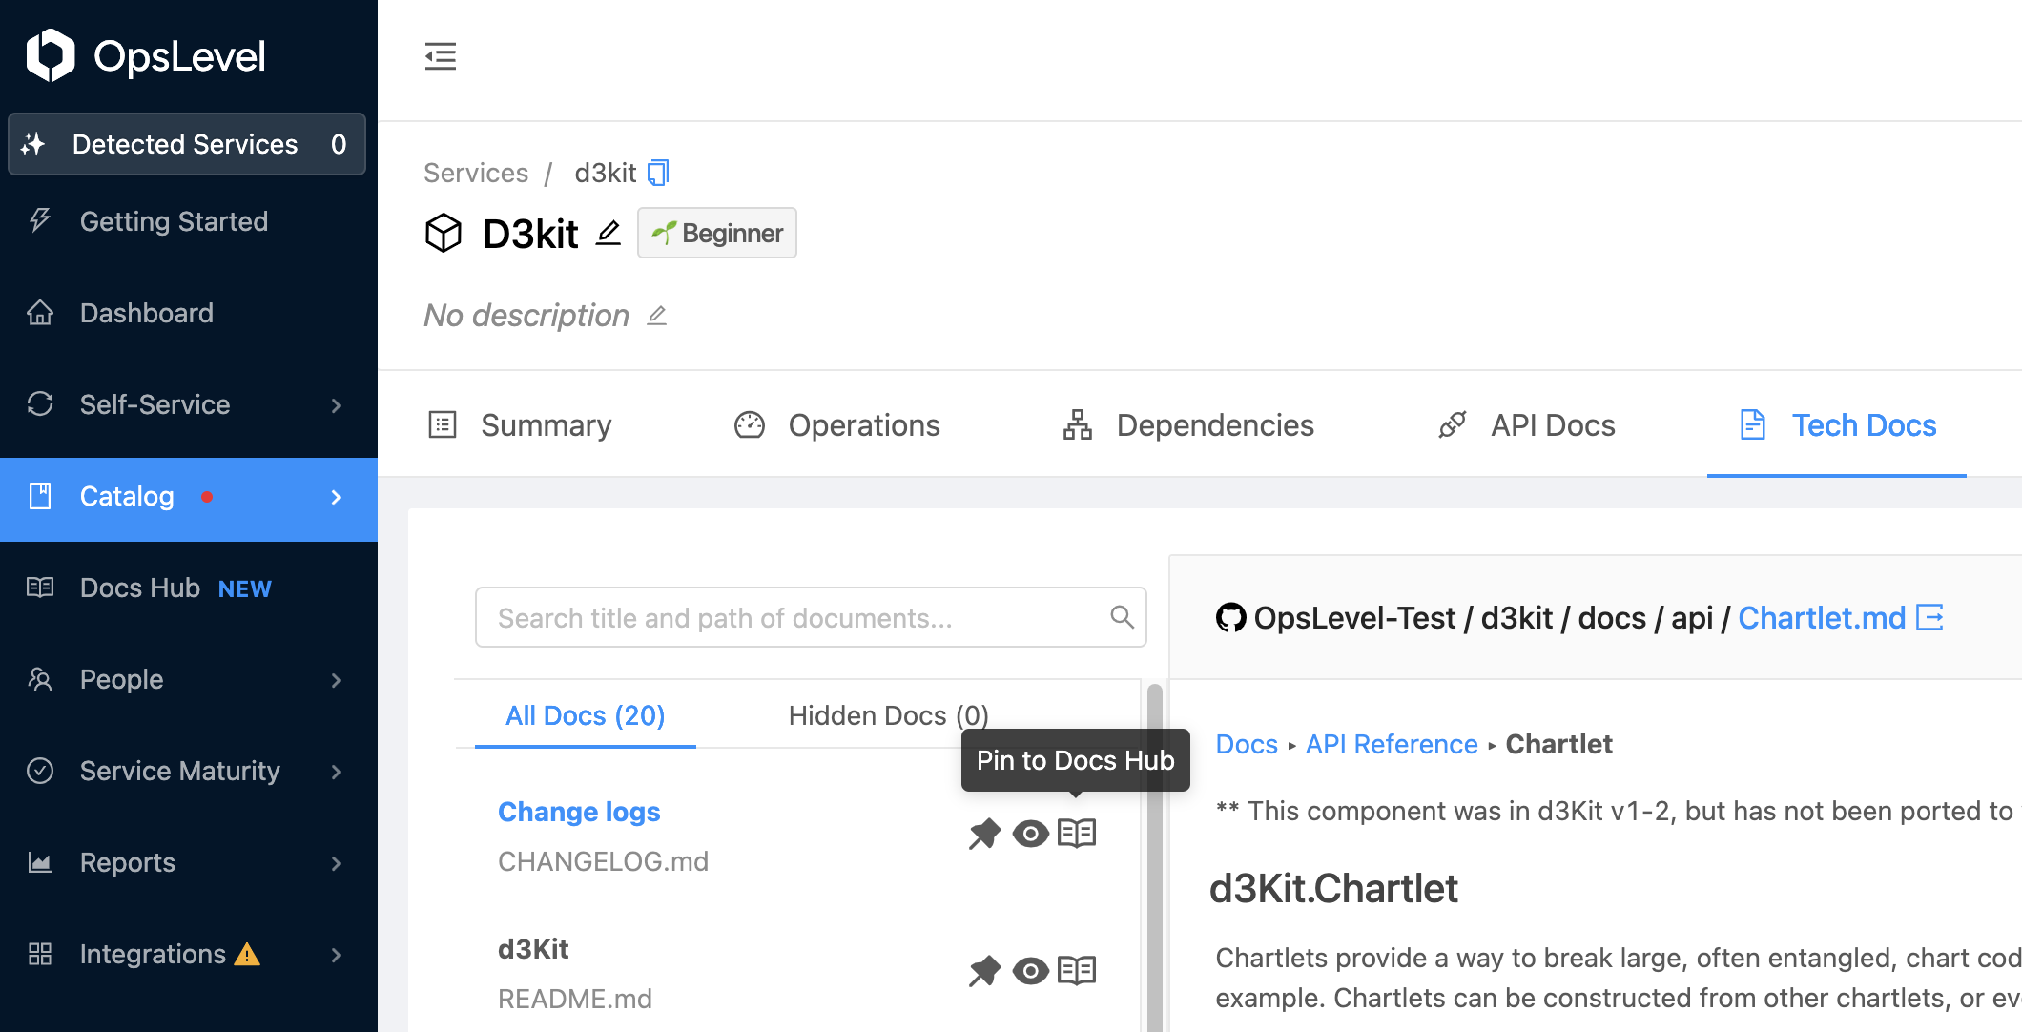Open the Change logs document
2022x1032 pixels.
[x=579, y=812]
